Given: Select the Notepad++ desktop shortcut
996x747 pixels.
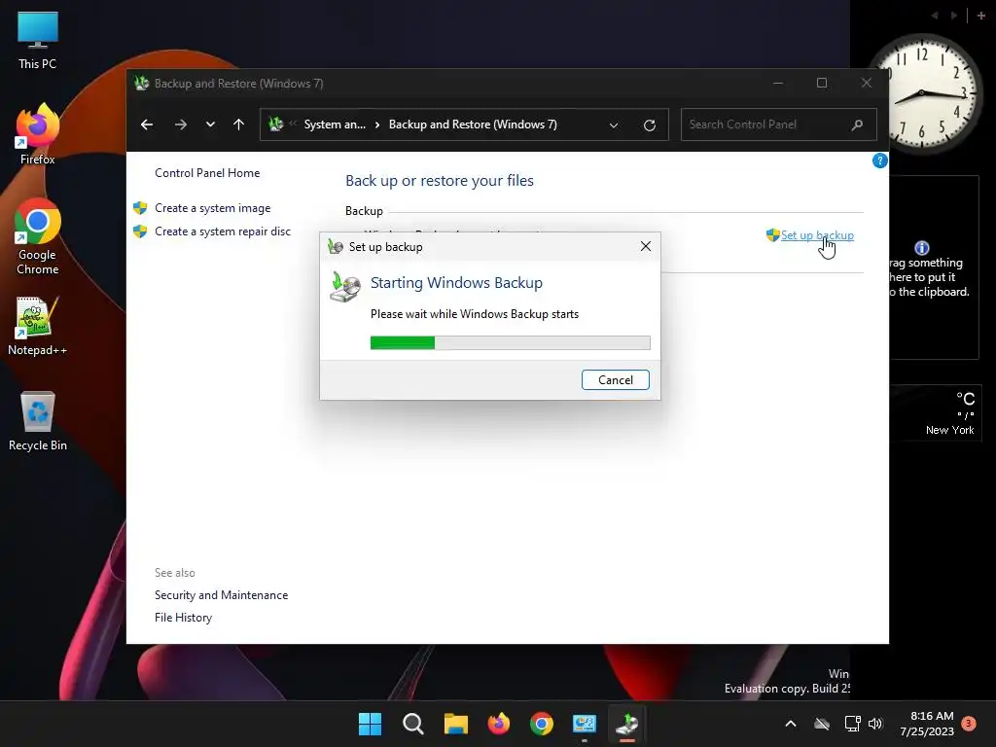Looking at the screenshot, I should pyautogui.click(x=38, y=325).
